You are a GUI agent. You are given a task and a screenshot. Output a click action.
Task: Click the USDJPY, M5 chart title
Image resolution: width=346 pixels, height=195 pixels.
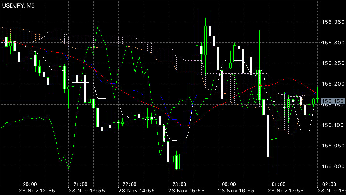[x=19, y=6]
